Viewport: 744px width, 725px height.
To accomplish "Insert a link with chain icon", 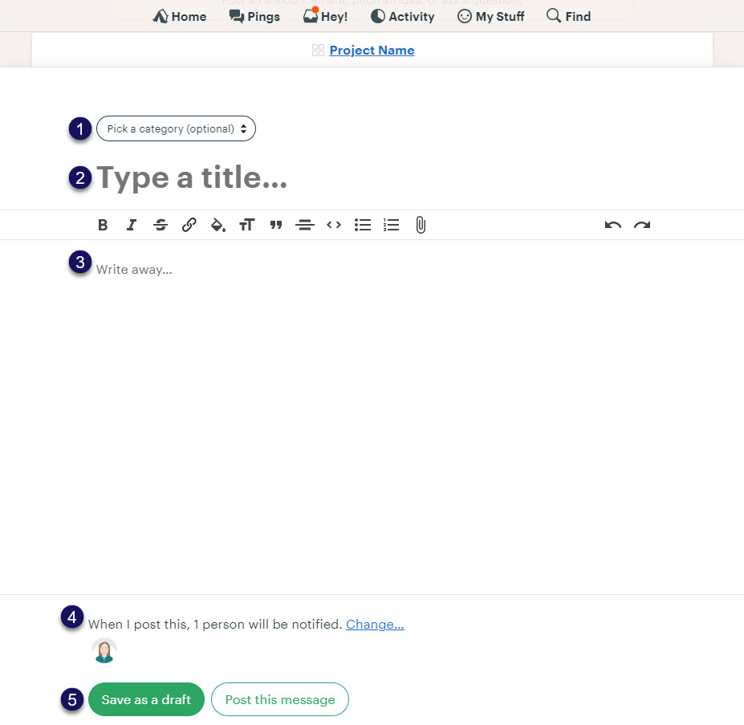I will (189, 225).
